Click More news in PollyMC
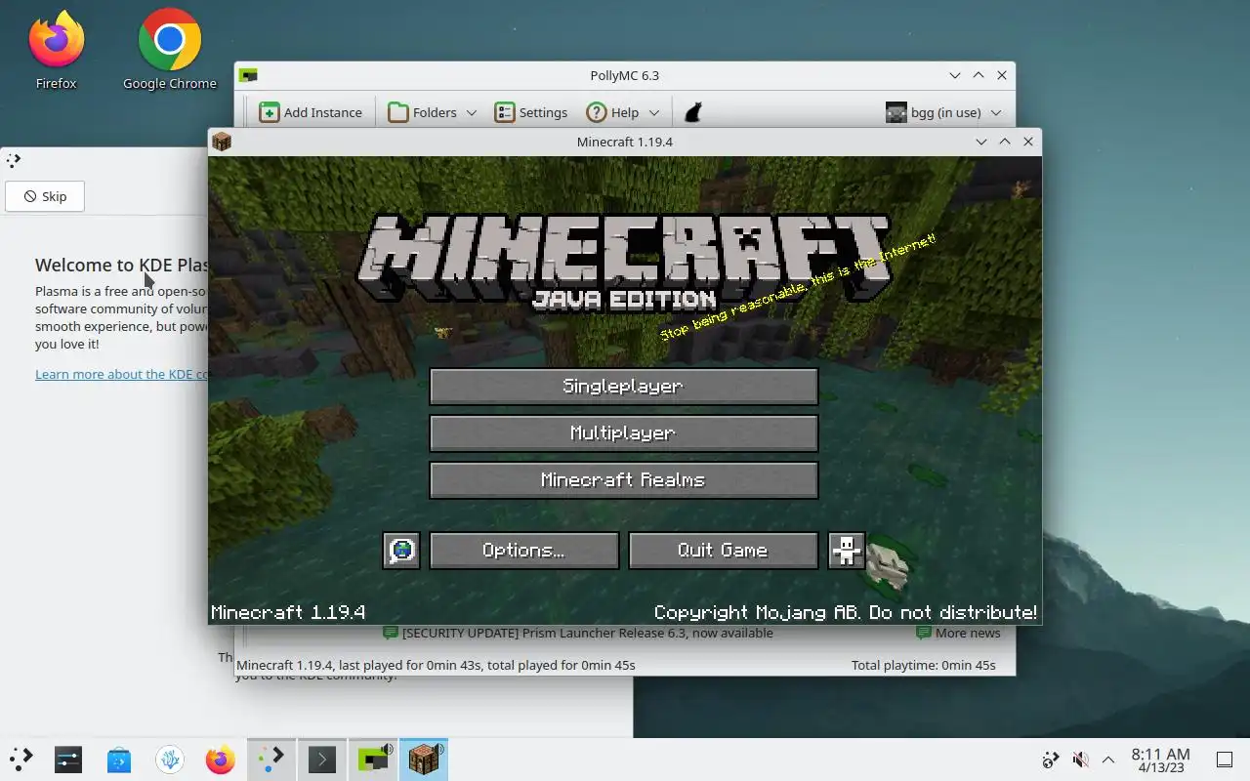The image size is (1250, 781). click(x=958, y=633)
